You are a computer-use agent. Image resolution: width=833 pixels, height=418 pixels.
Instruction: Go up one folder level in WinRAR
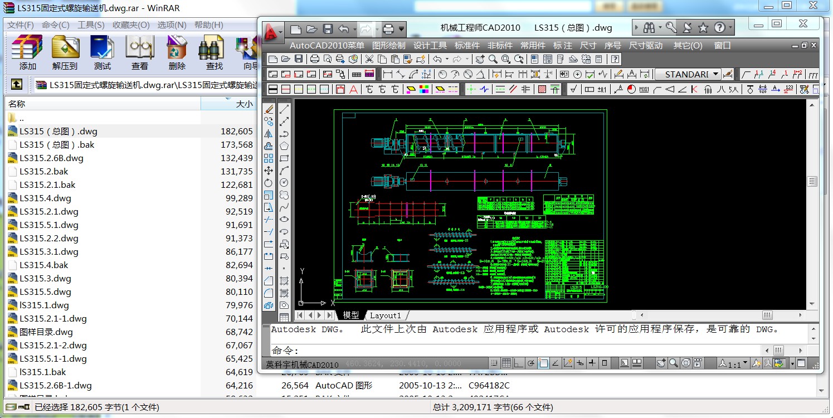pos(17,85)
